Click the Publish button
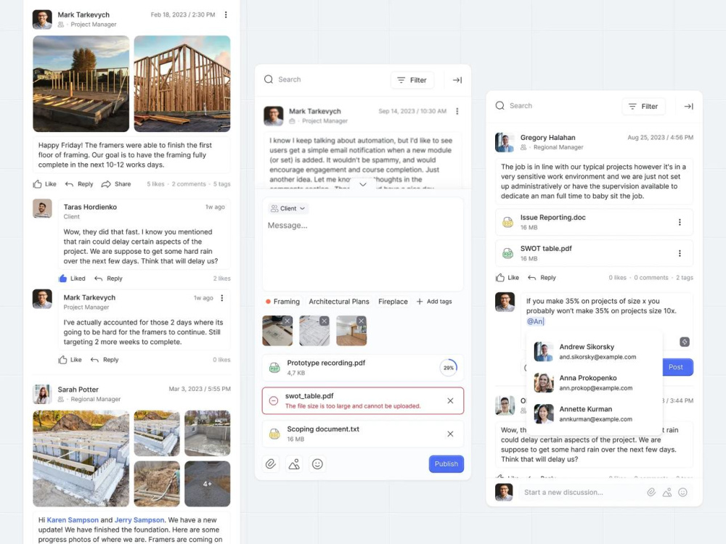This screenshot has height=544, width=726. [x=446, y=464]
